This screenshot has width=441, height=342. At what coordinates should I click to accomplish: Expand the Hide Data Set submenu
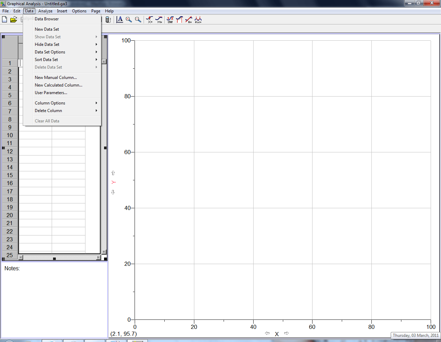point(62,44)
